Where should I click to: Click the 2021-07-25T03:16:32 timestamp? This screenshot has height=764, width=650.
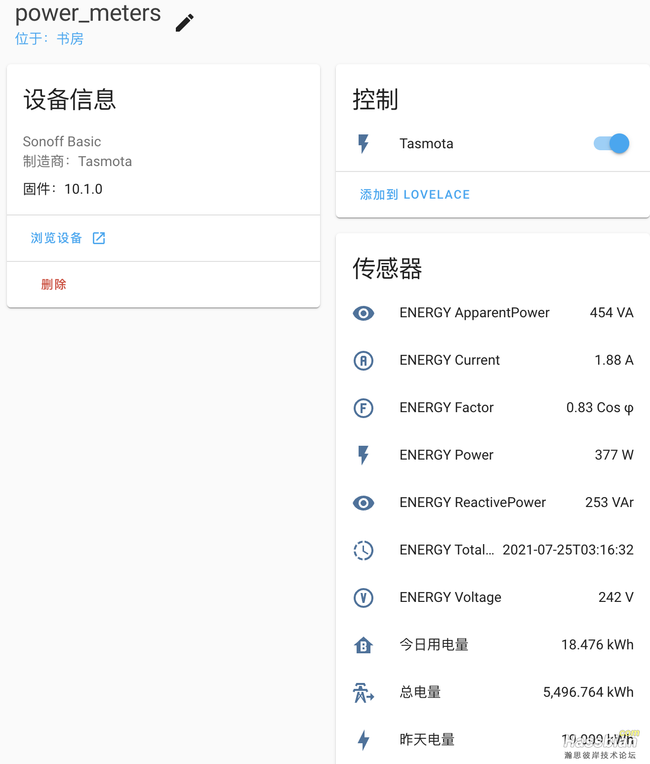568,550
